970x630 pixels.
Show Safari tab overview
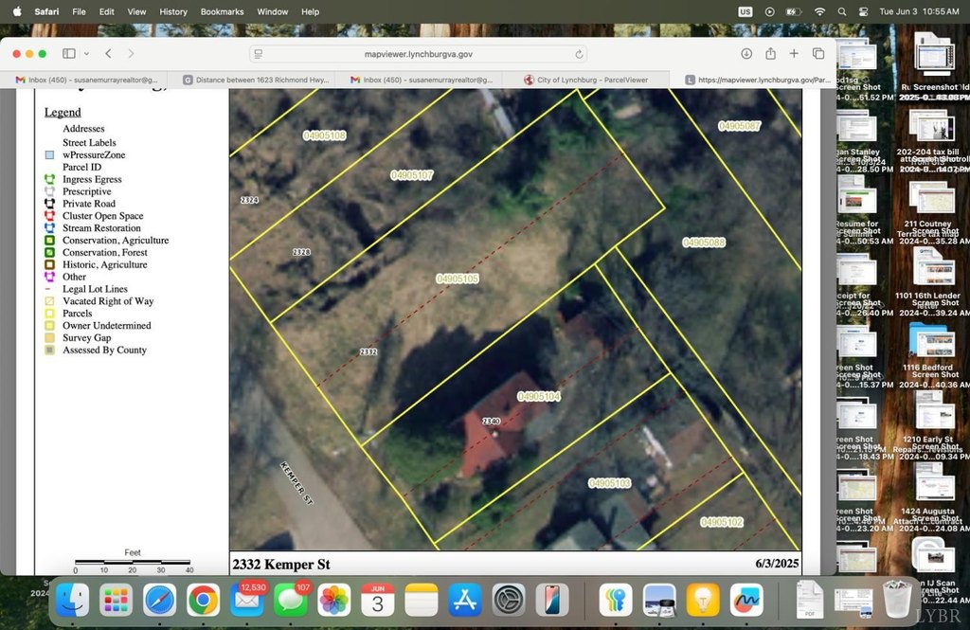818,54
